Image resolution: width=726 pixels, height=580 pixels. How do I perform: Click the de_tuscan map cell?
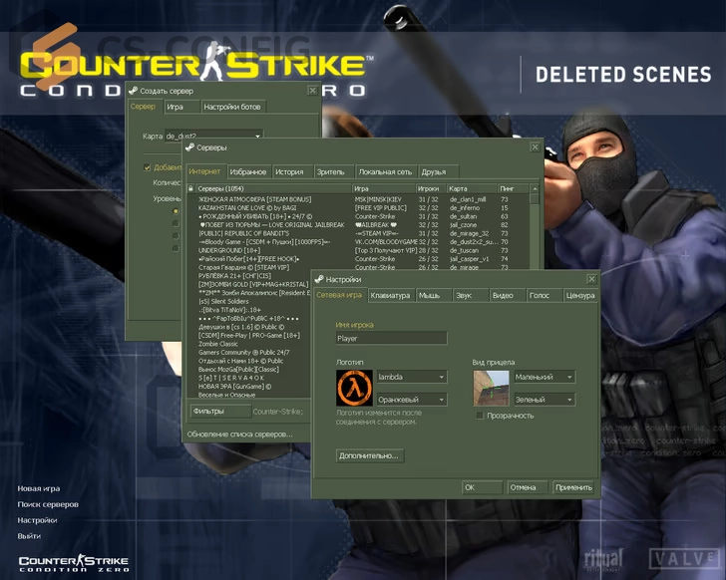click(x=464, y=250)
